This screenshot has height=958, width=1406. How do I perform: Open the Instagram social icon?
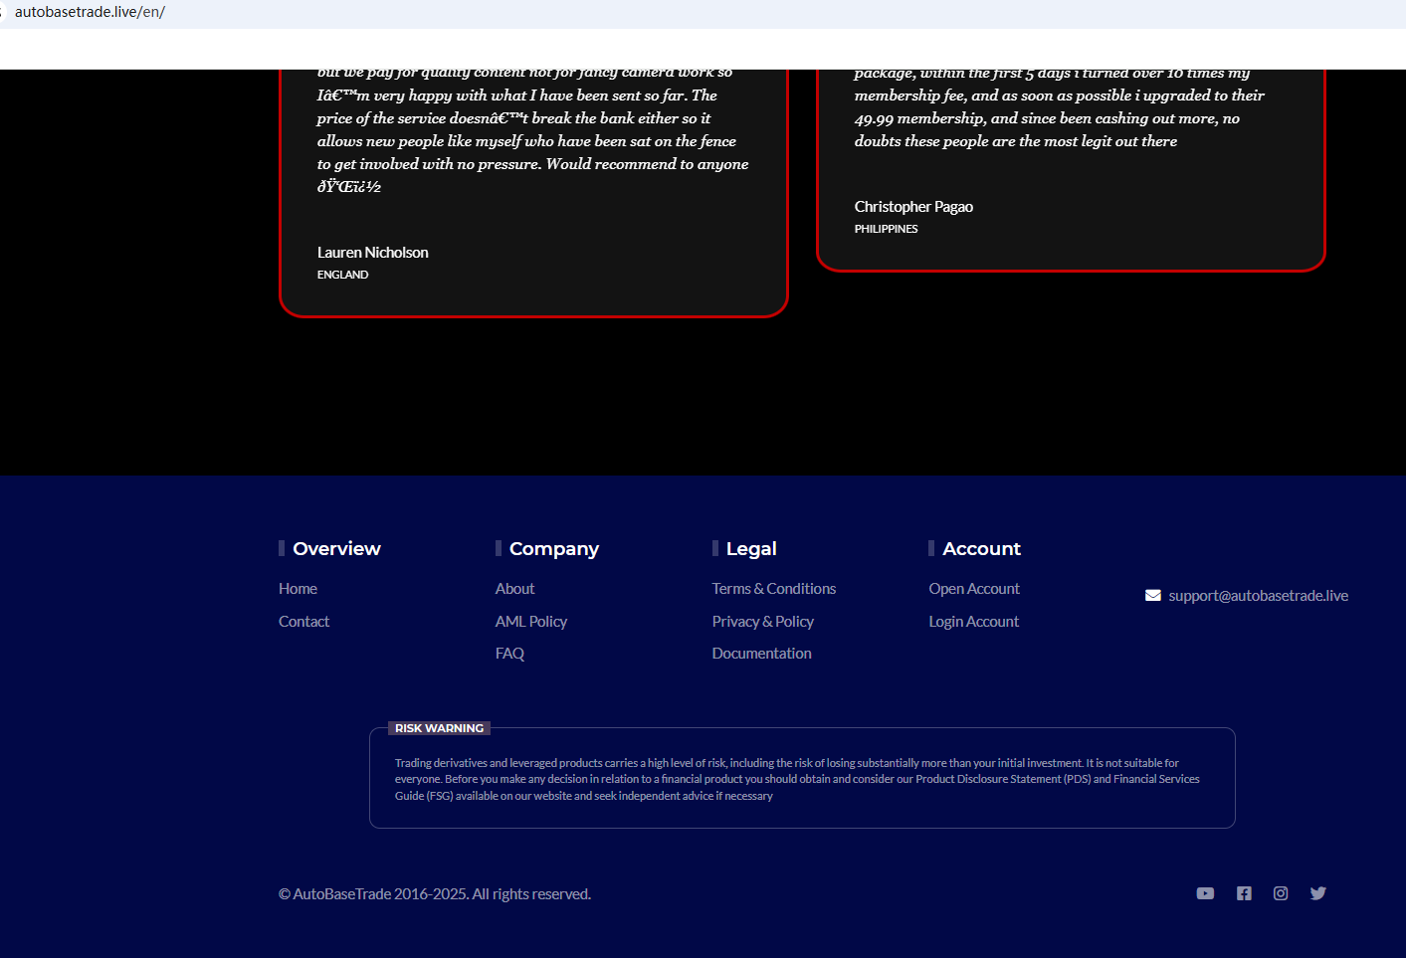[1281, 893]
